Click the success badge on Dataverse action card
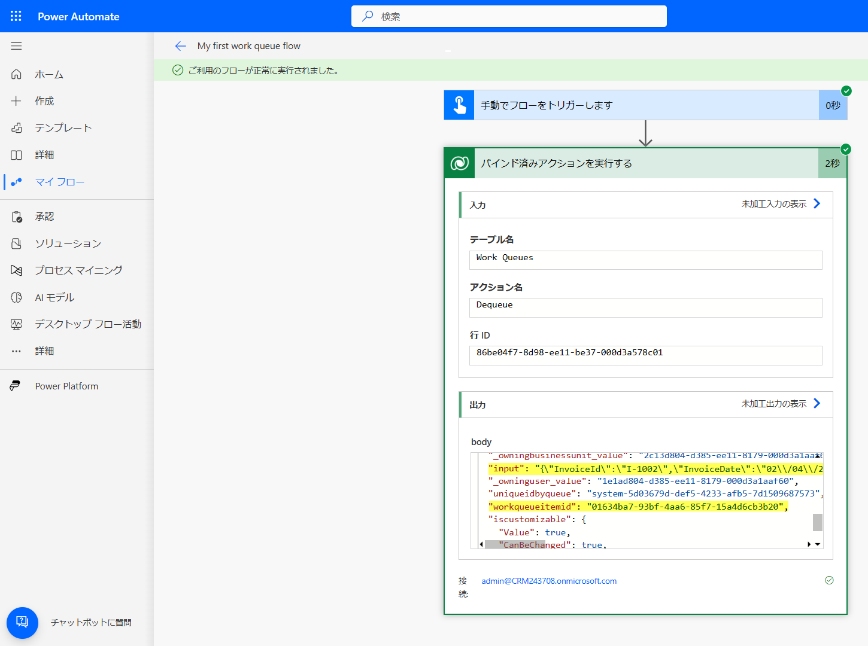 846,149
